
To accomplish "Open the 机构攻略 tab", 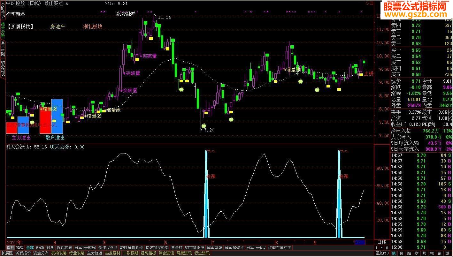I will coord(59,253).
